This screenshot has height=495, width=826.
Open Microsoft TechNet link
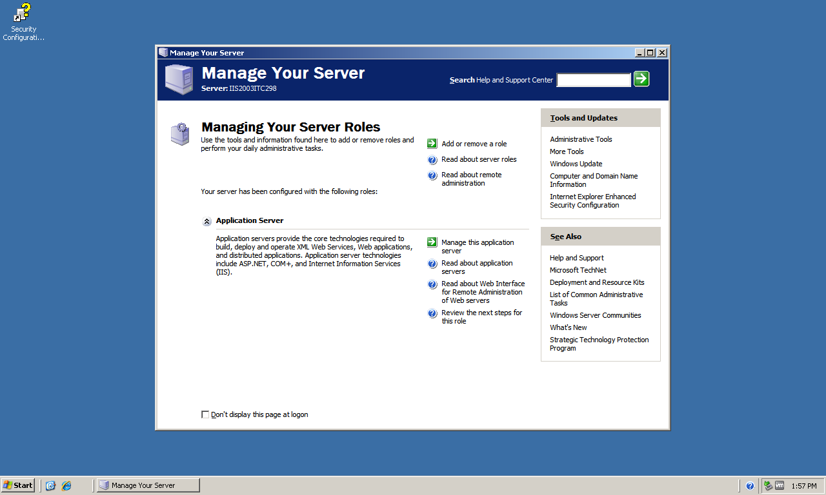tap(578, 270)
